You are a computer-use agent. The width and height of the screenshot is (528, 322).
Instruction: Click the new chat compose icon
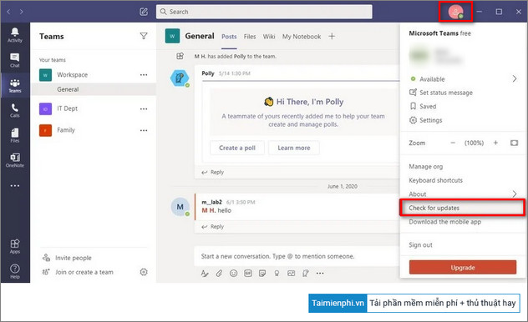tap(144, 12)
